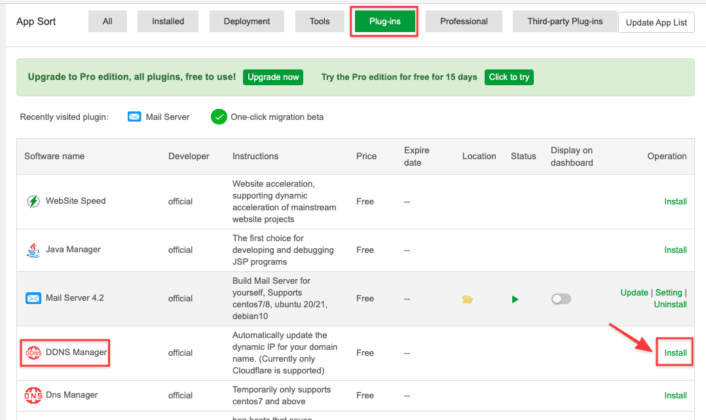
Task: Click the Mail Server 4.2 envelope icon
Action: [33, 298]
